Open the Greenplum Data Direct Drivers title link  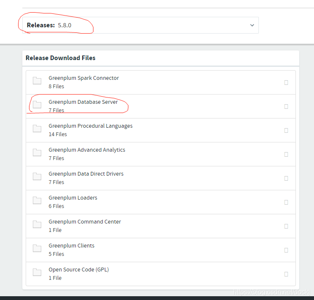click(86, 174)
